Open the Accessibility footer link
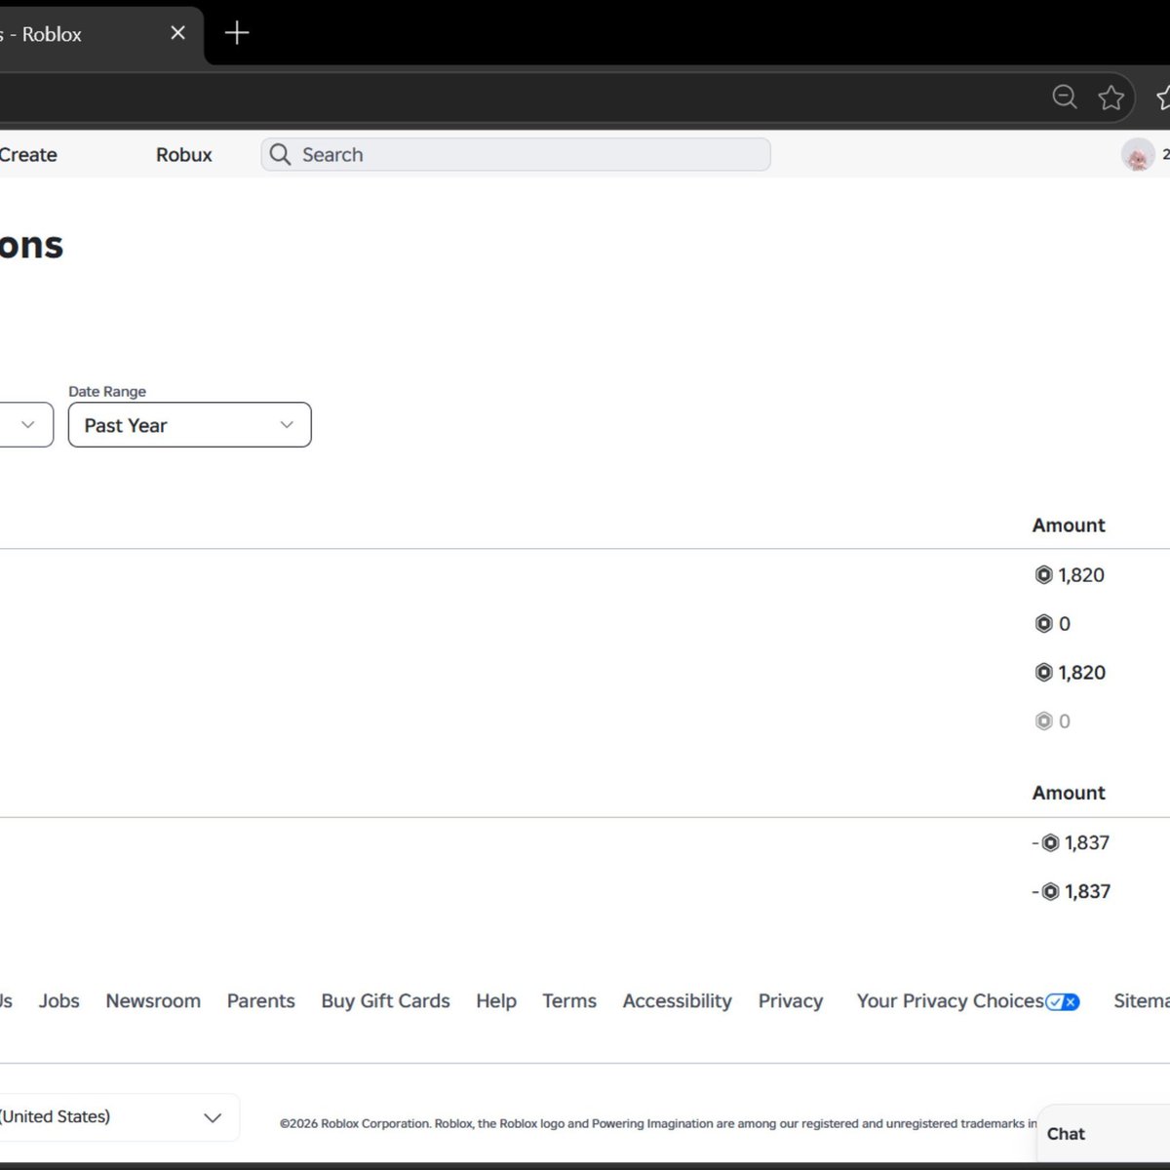The image size is (1170, 1170). pos(678,1000)
